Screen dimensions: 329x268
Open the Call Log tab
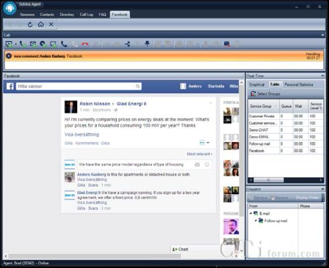point(86,14)
